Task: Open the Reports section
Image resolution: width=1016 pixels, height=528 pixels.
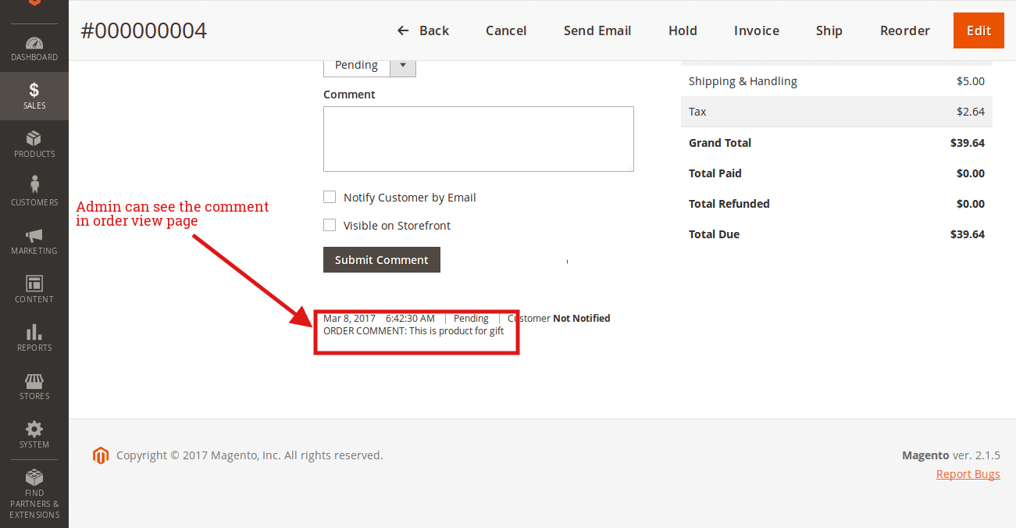Action: [34, 337]
